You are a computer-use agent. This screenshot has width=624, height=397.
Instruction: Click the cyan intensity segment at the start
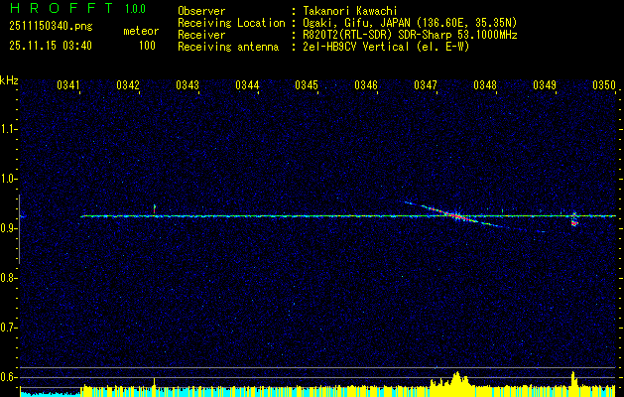pyautogui.click(x=51, y=394)
